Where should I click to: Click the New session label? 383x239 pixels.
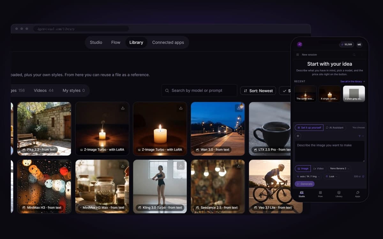tap(309, 55)
